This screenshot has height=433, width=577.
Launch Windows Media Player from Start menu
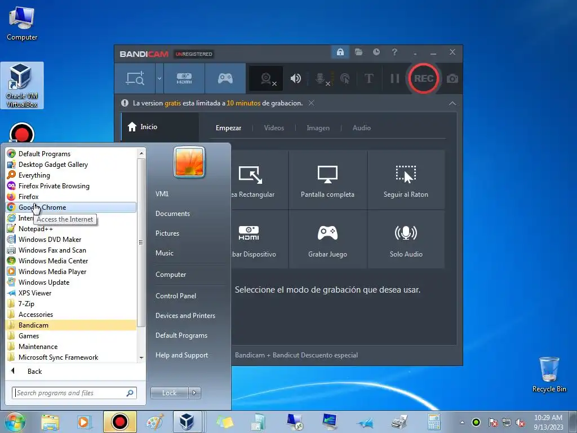coord(71,271)
